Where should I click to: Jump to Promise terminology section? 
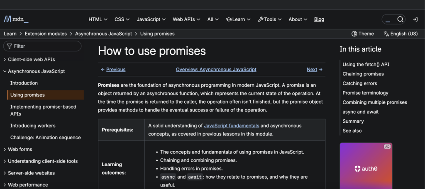click(365, 93)
